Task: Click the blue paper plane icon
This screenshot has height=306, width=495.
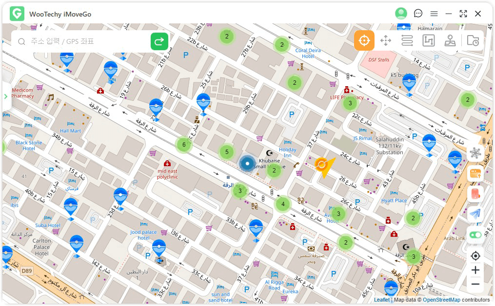Action: 475,214
